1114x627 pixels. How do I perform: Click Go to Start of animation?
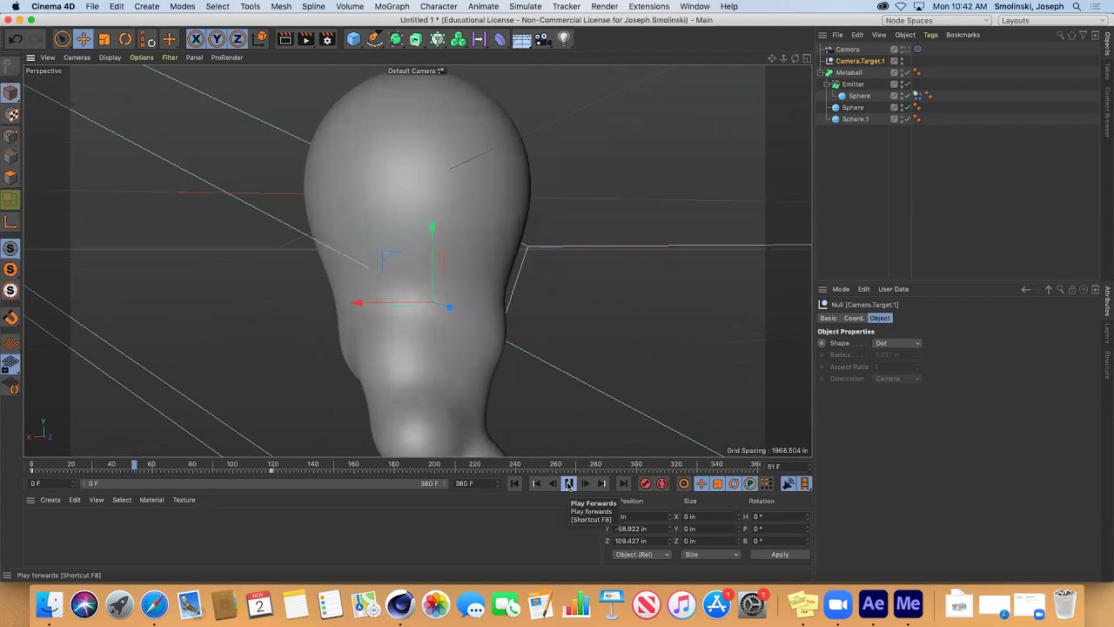[x=514, y=484]
